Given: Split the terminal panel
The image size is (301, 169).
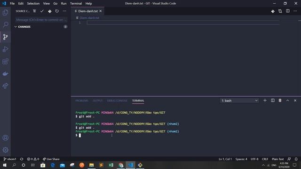Looking at the screenshot, I should [x=273, y=100].
